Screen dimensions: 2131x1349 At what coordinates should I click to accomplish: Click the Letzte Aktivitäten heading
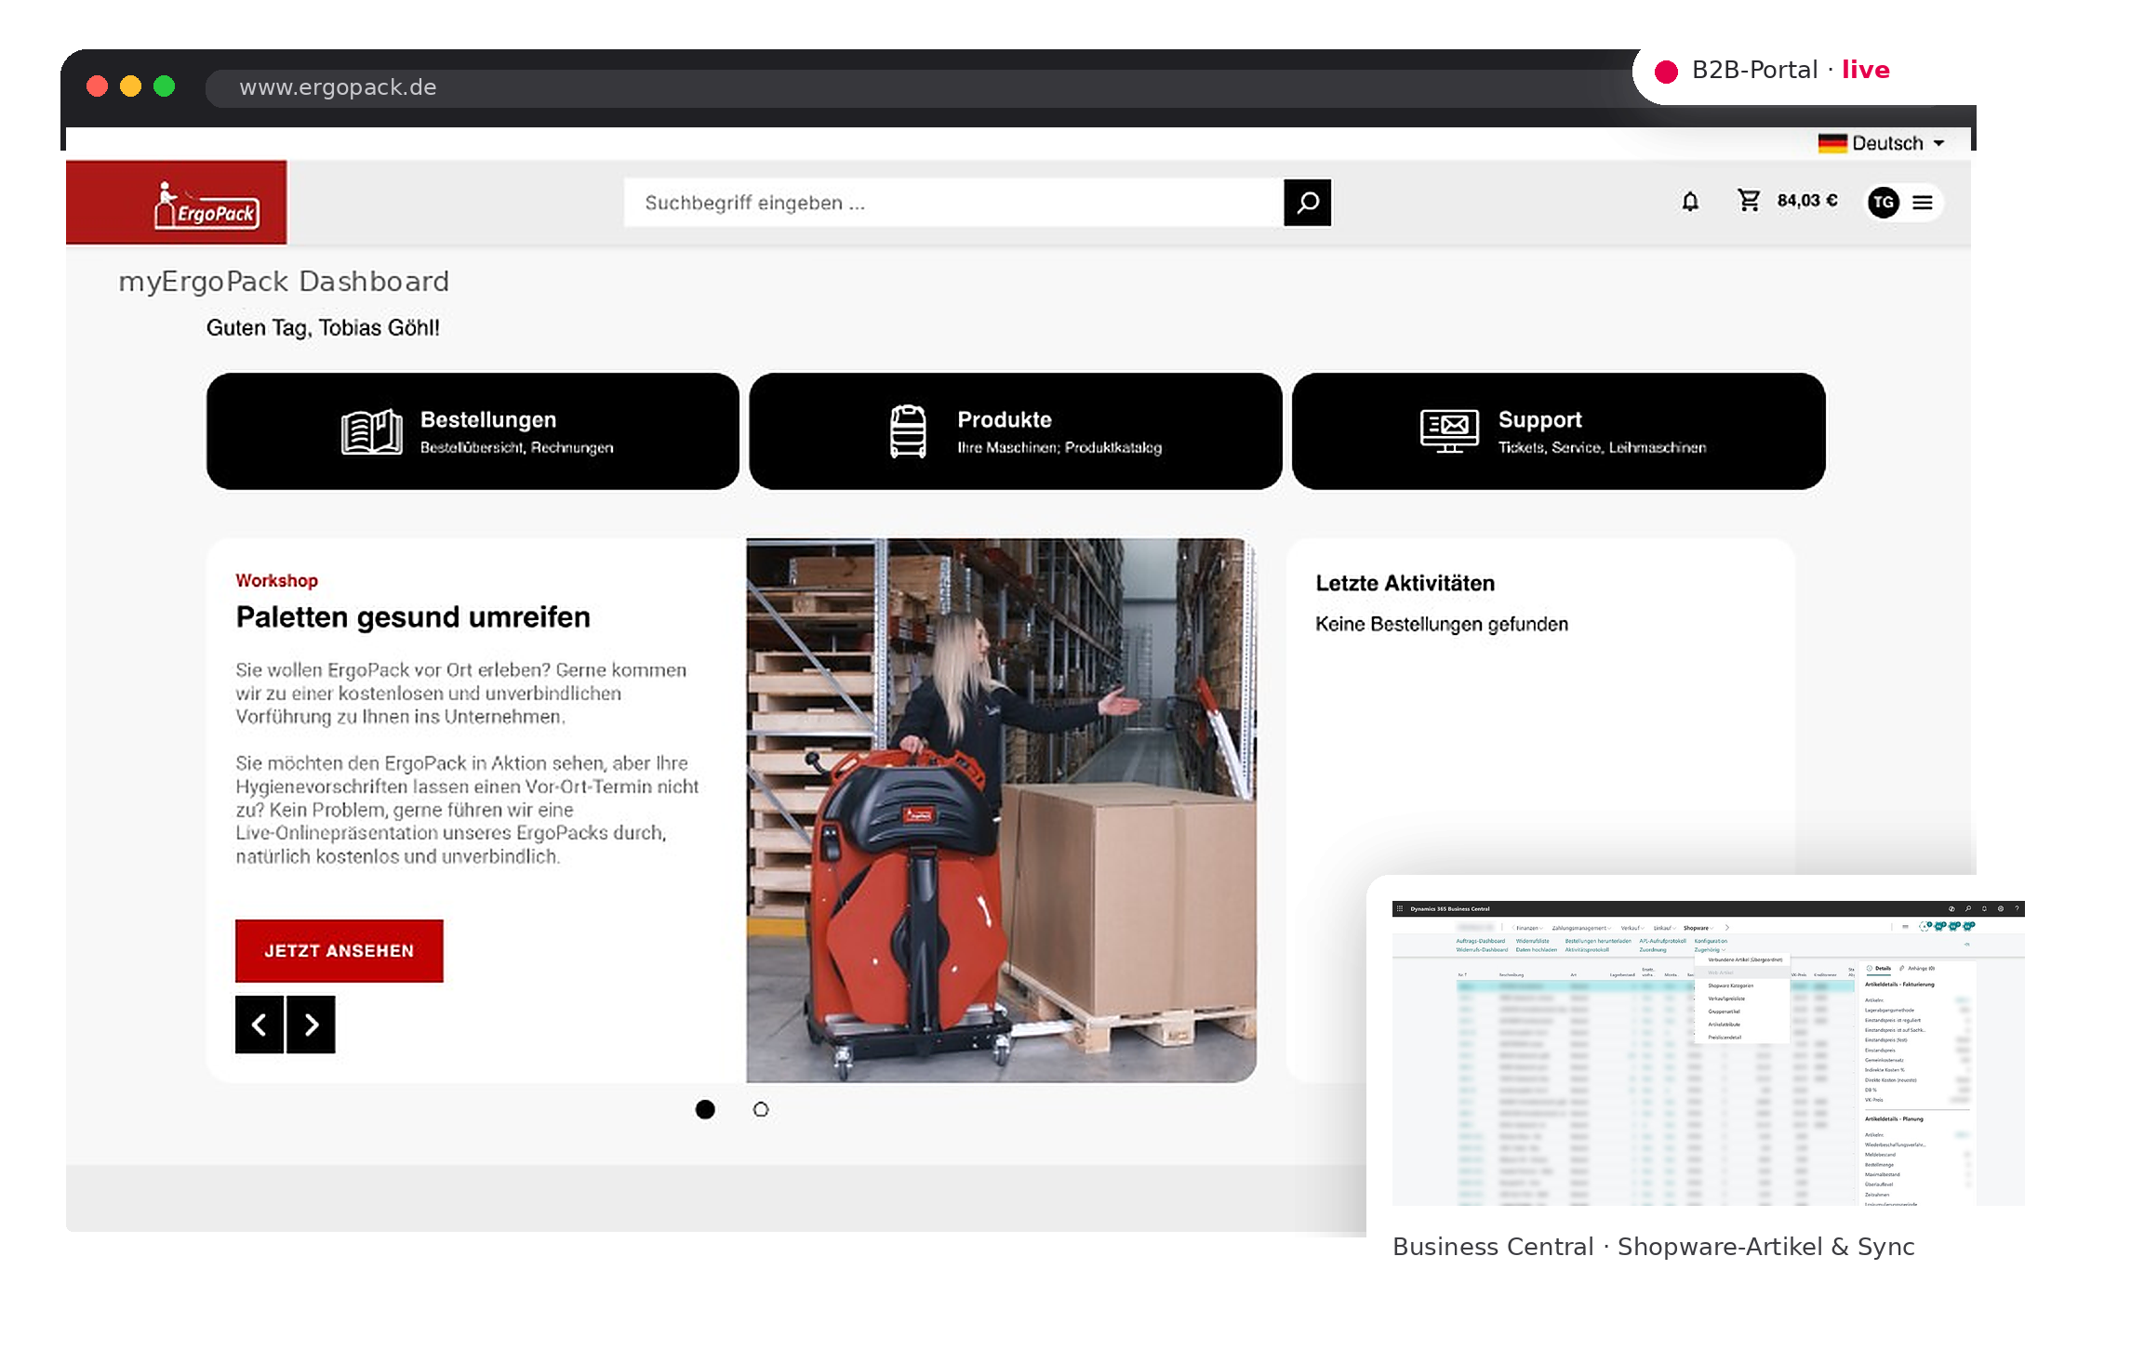[x=1405, y=583]
